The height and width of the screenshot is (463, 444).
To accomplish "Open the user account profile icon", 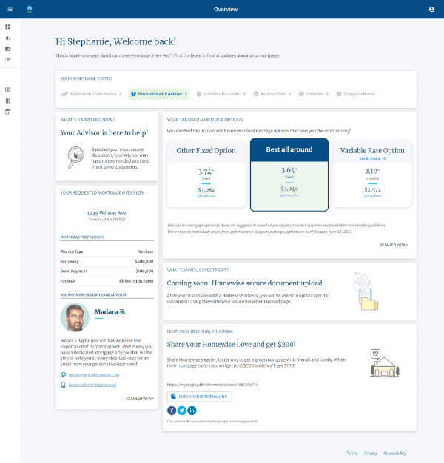I will [x=431, y=10].
